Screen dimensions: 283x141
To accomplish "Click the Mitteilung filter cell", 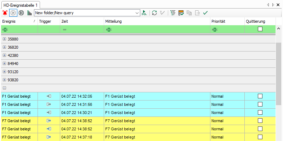I will [x=157, y=29].
